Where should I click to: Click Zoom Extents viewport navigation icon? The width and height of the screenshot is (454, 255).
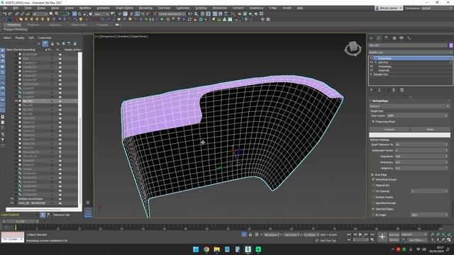pyautogui.click(x=443, y=234)
